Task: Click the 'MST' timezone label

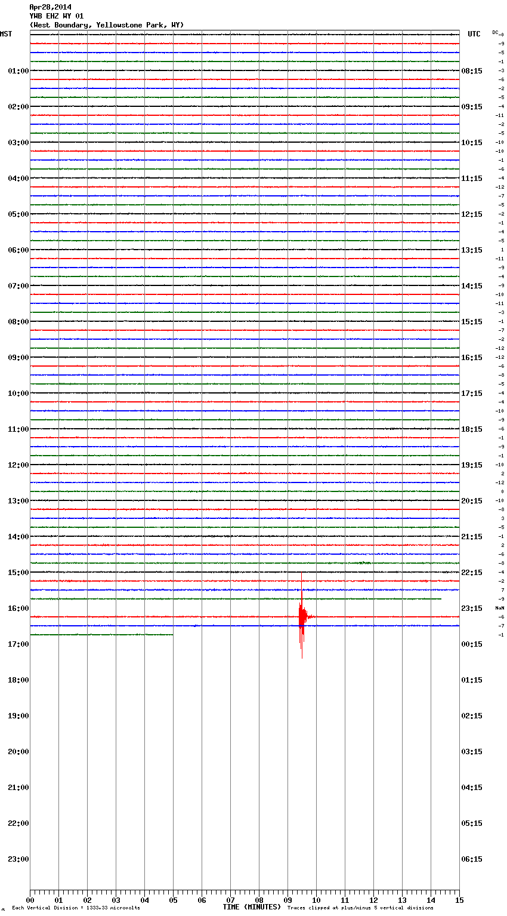Action: tap(6, 34)
